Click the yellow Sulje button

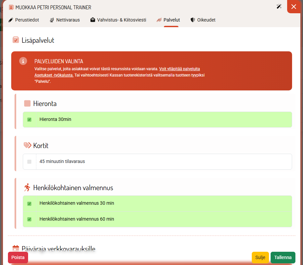[x=260, y=257]
